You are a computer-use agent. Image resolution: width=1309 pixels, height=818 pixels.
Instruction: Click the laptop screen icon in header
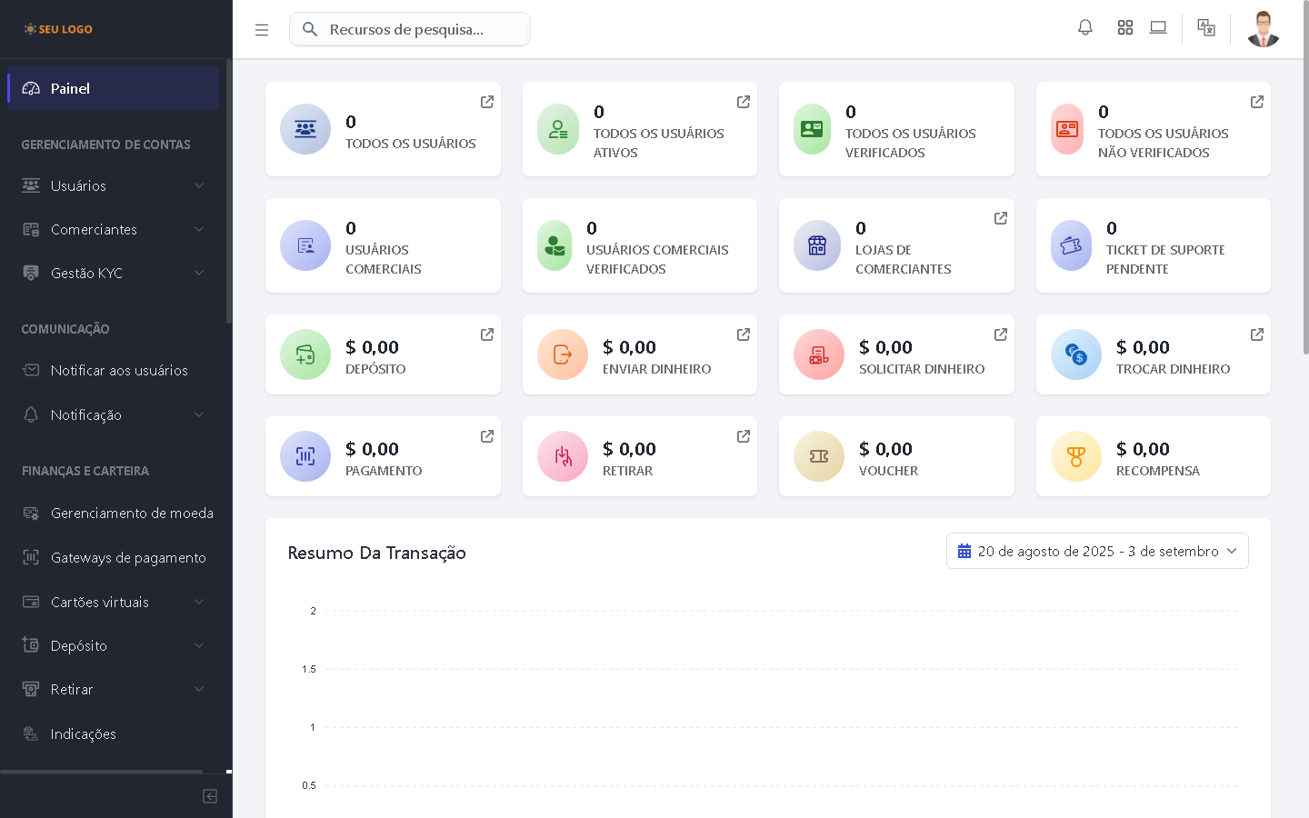coord(1158,28)
